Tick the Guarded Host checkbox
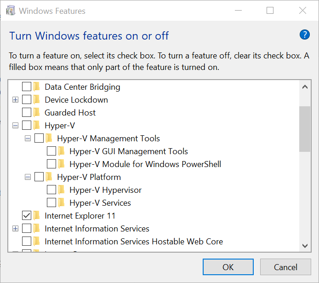 [27, 112]
